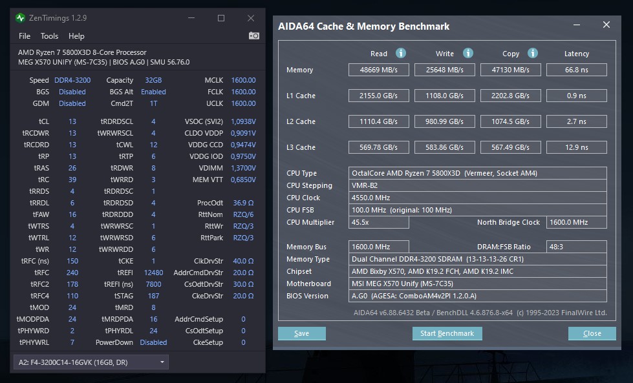The height and width of the screenshot is (383, 633).
Task: Click the RttNom RZQ/6 value
Action: tap(243, 214)
